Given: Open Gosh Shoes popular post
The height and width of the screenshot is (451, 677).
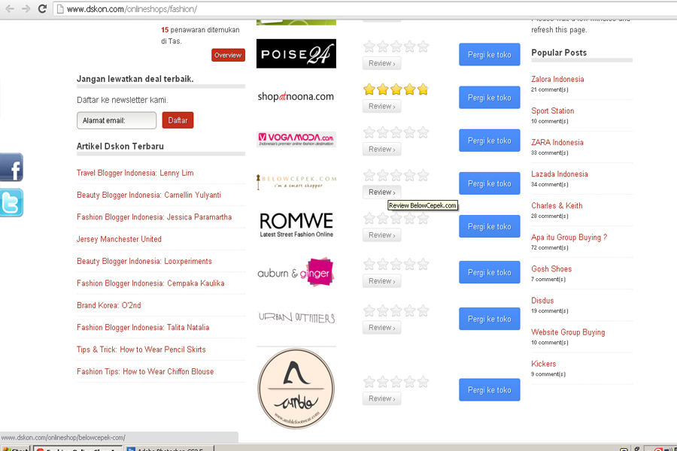Looking at the screenshot, I should (551, 269).
